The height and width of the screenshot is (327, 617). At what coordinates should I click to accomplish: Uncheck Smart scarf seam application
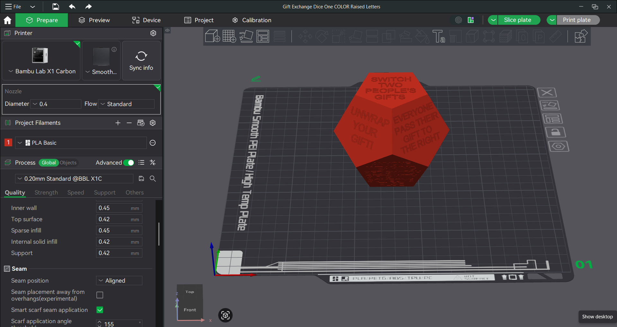pos(100,310)
